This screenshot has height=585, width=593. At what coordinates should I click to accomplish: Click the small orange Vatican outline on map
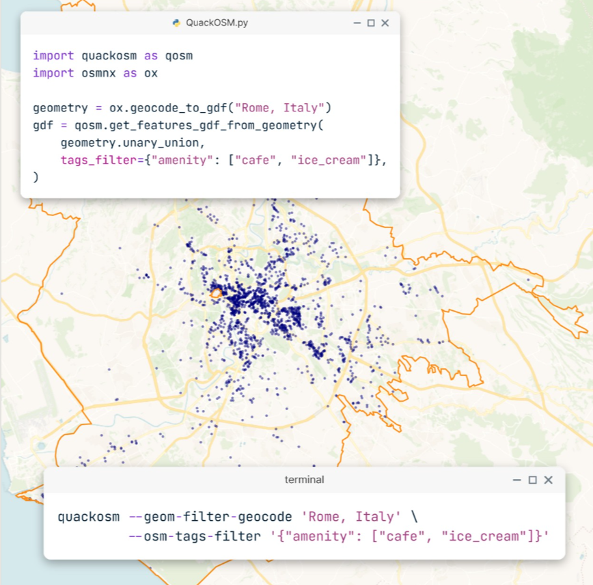(216, 292)
